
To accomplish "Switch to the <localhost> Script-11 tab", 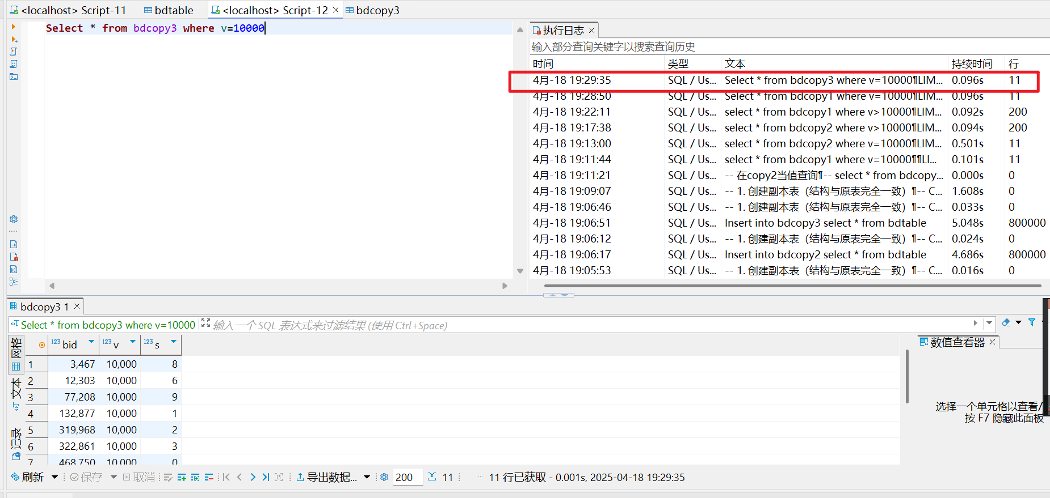I will pyautogui.click(x=68, y=10).
